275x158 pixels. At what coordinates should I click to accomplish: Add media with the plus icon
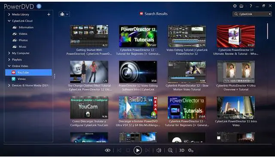coord(49,14)
